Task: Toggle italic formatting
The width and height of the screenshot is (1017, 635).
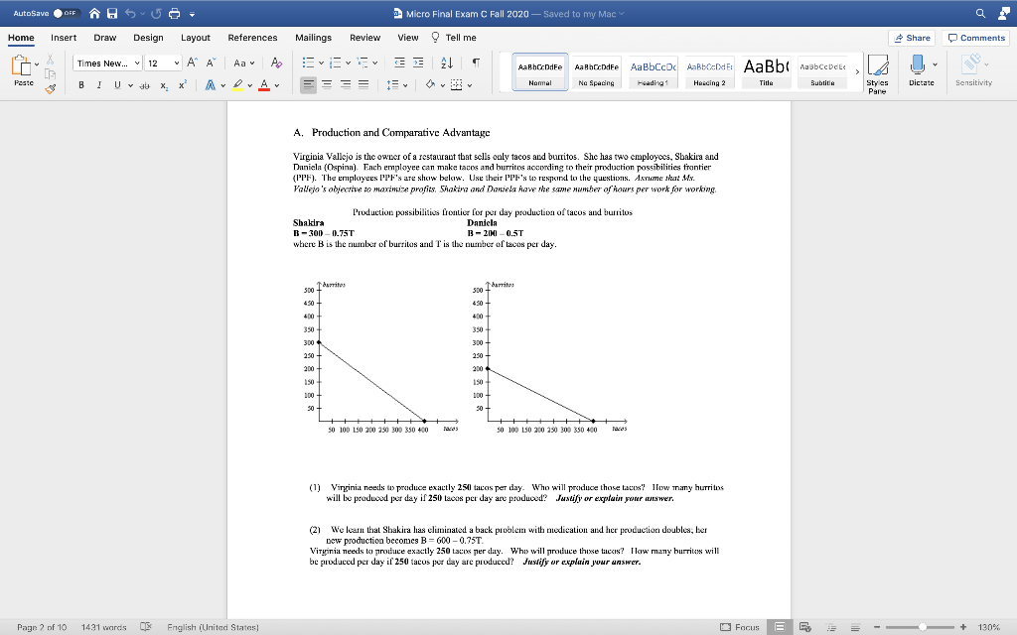Action: (x=99, y=85)
